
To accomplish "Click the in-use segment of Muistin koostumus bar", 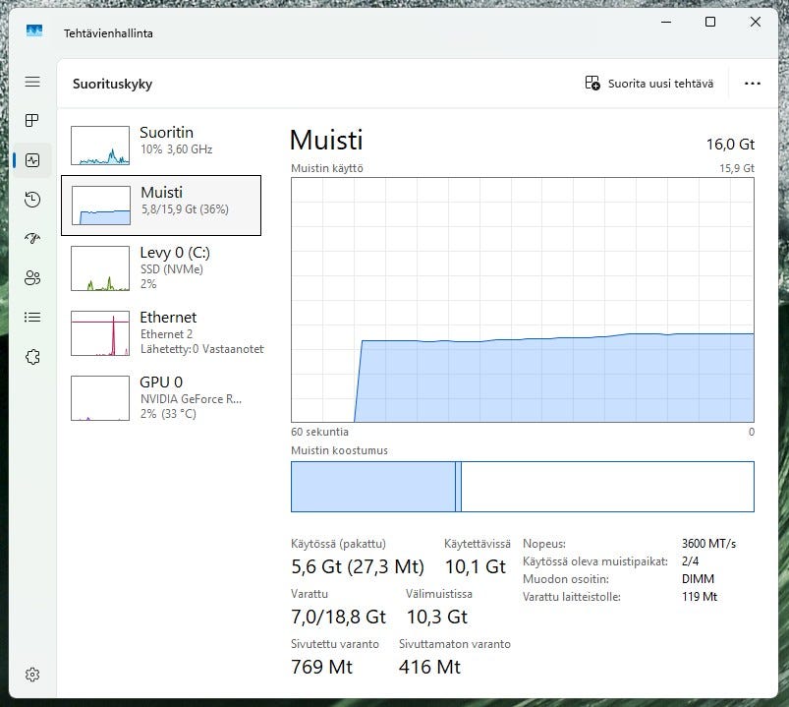I will pyautogui.click(x=372, y=487).
